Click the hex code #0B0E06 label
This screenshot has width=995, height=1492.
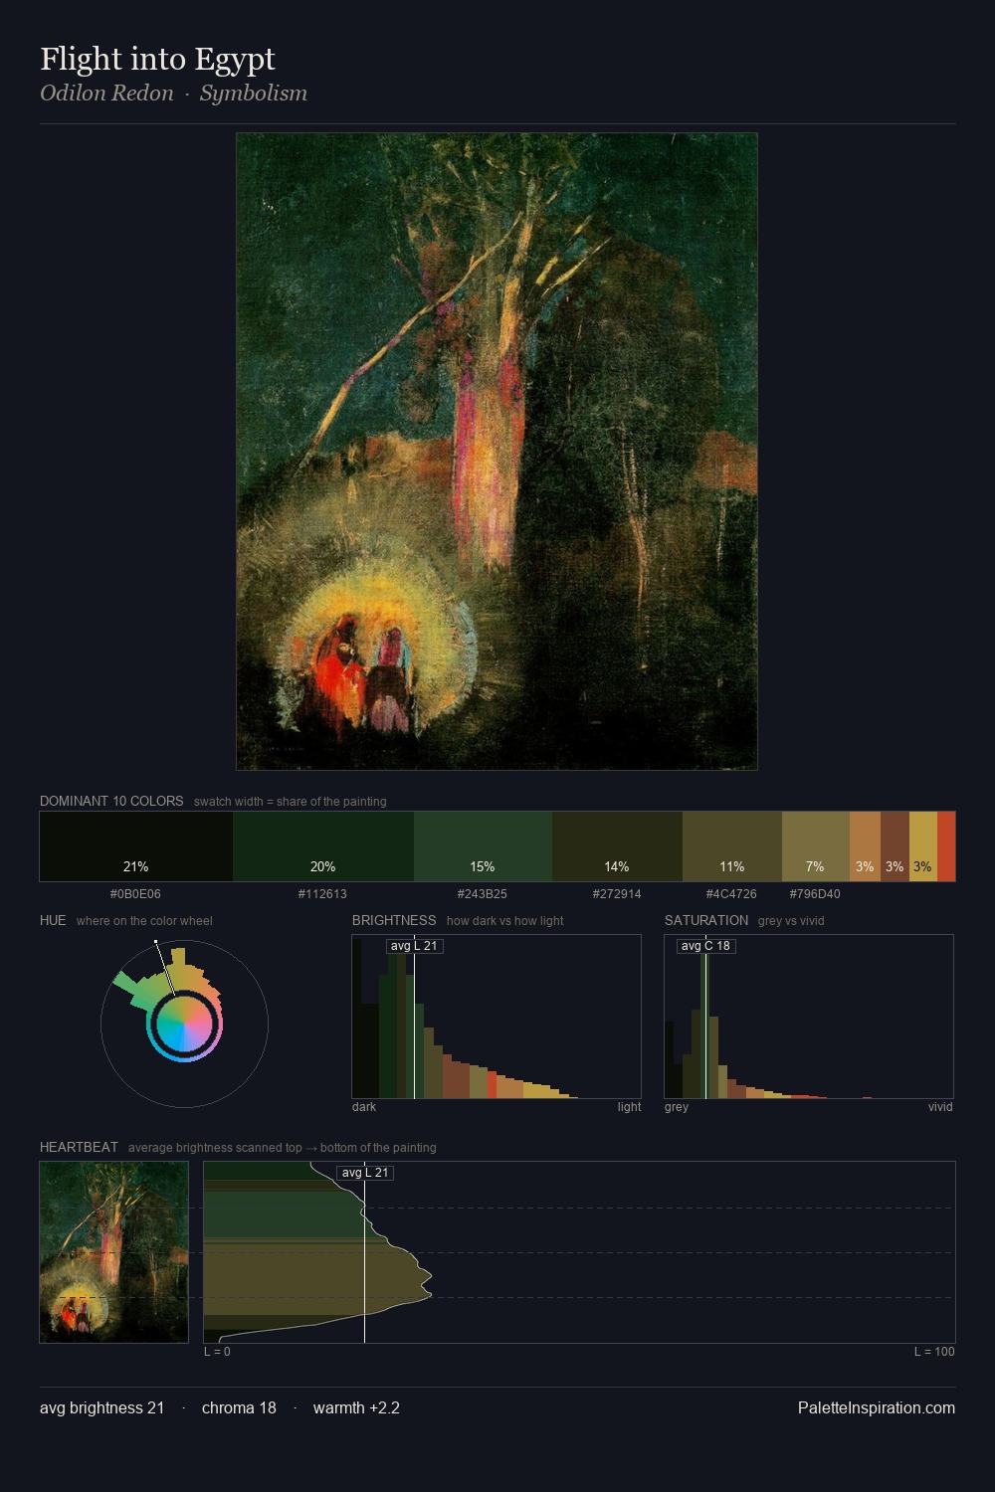pyautogui.click(x=135, y=894)
